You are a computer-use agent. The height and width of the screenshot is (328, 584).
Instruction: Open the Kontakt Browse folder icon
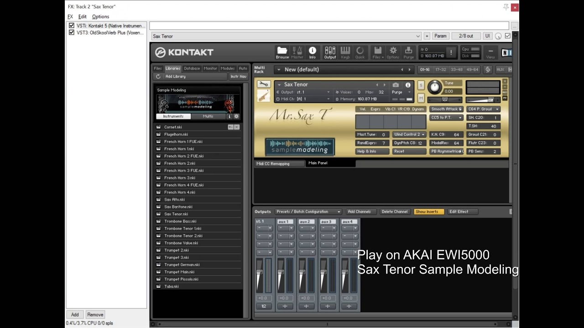pos(282,52)
